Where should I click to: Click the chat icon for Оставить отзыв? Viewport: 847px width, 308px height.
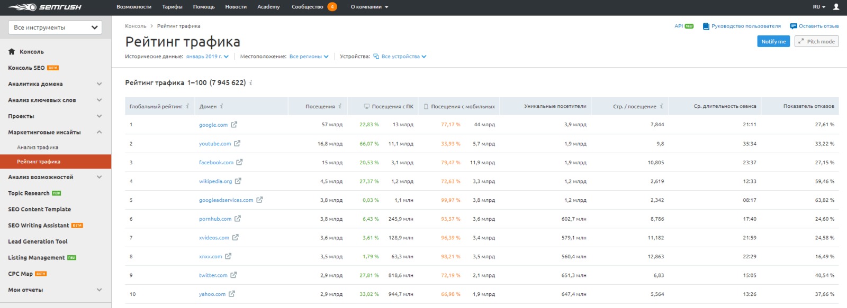pos(793,26)
